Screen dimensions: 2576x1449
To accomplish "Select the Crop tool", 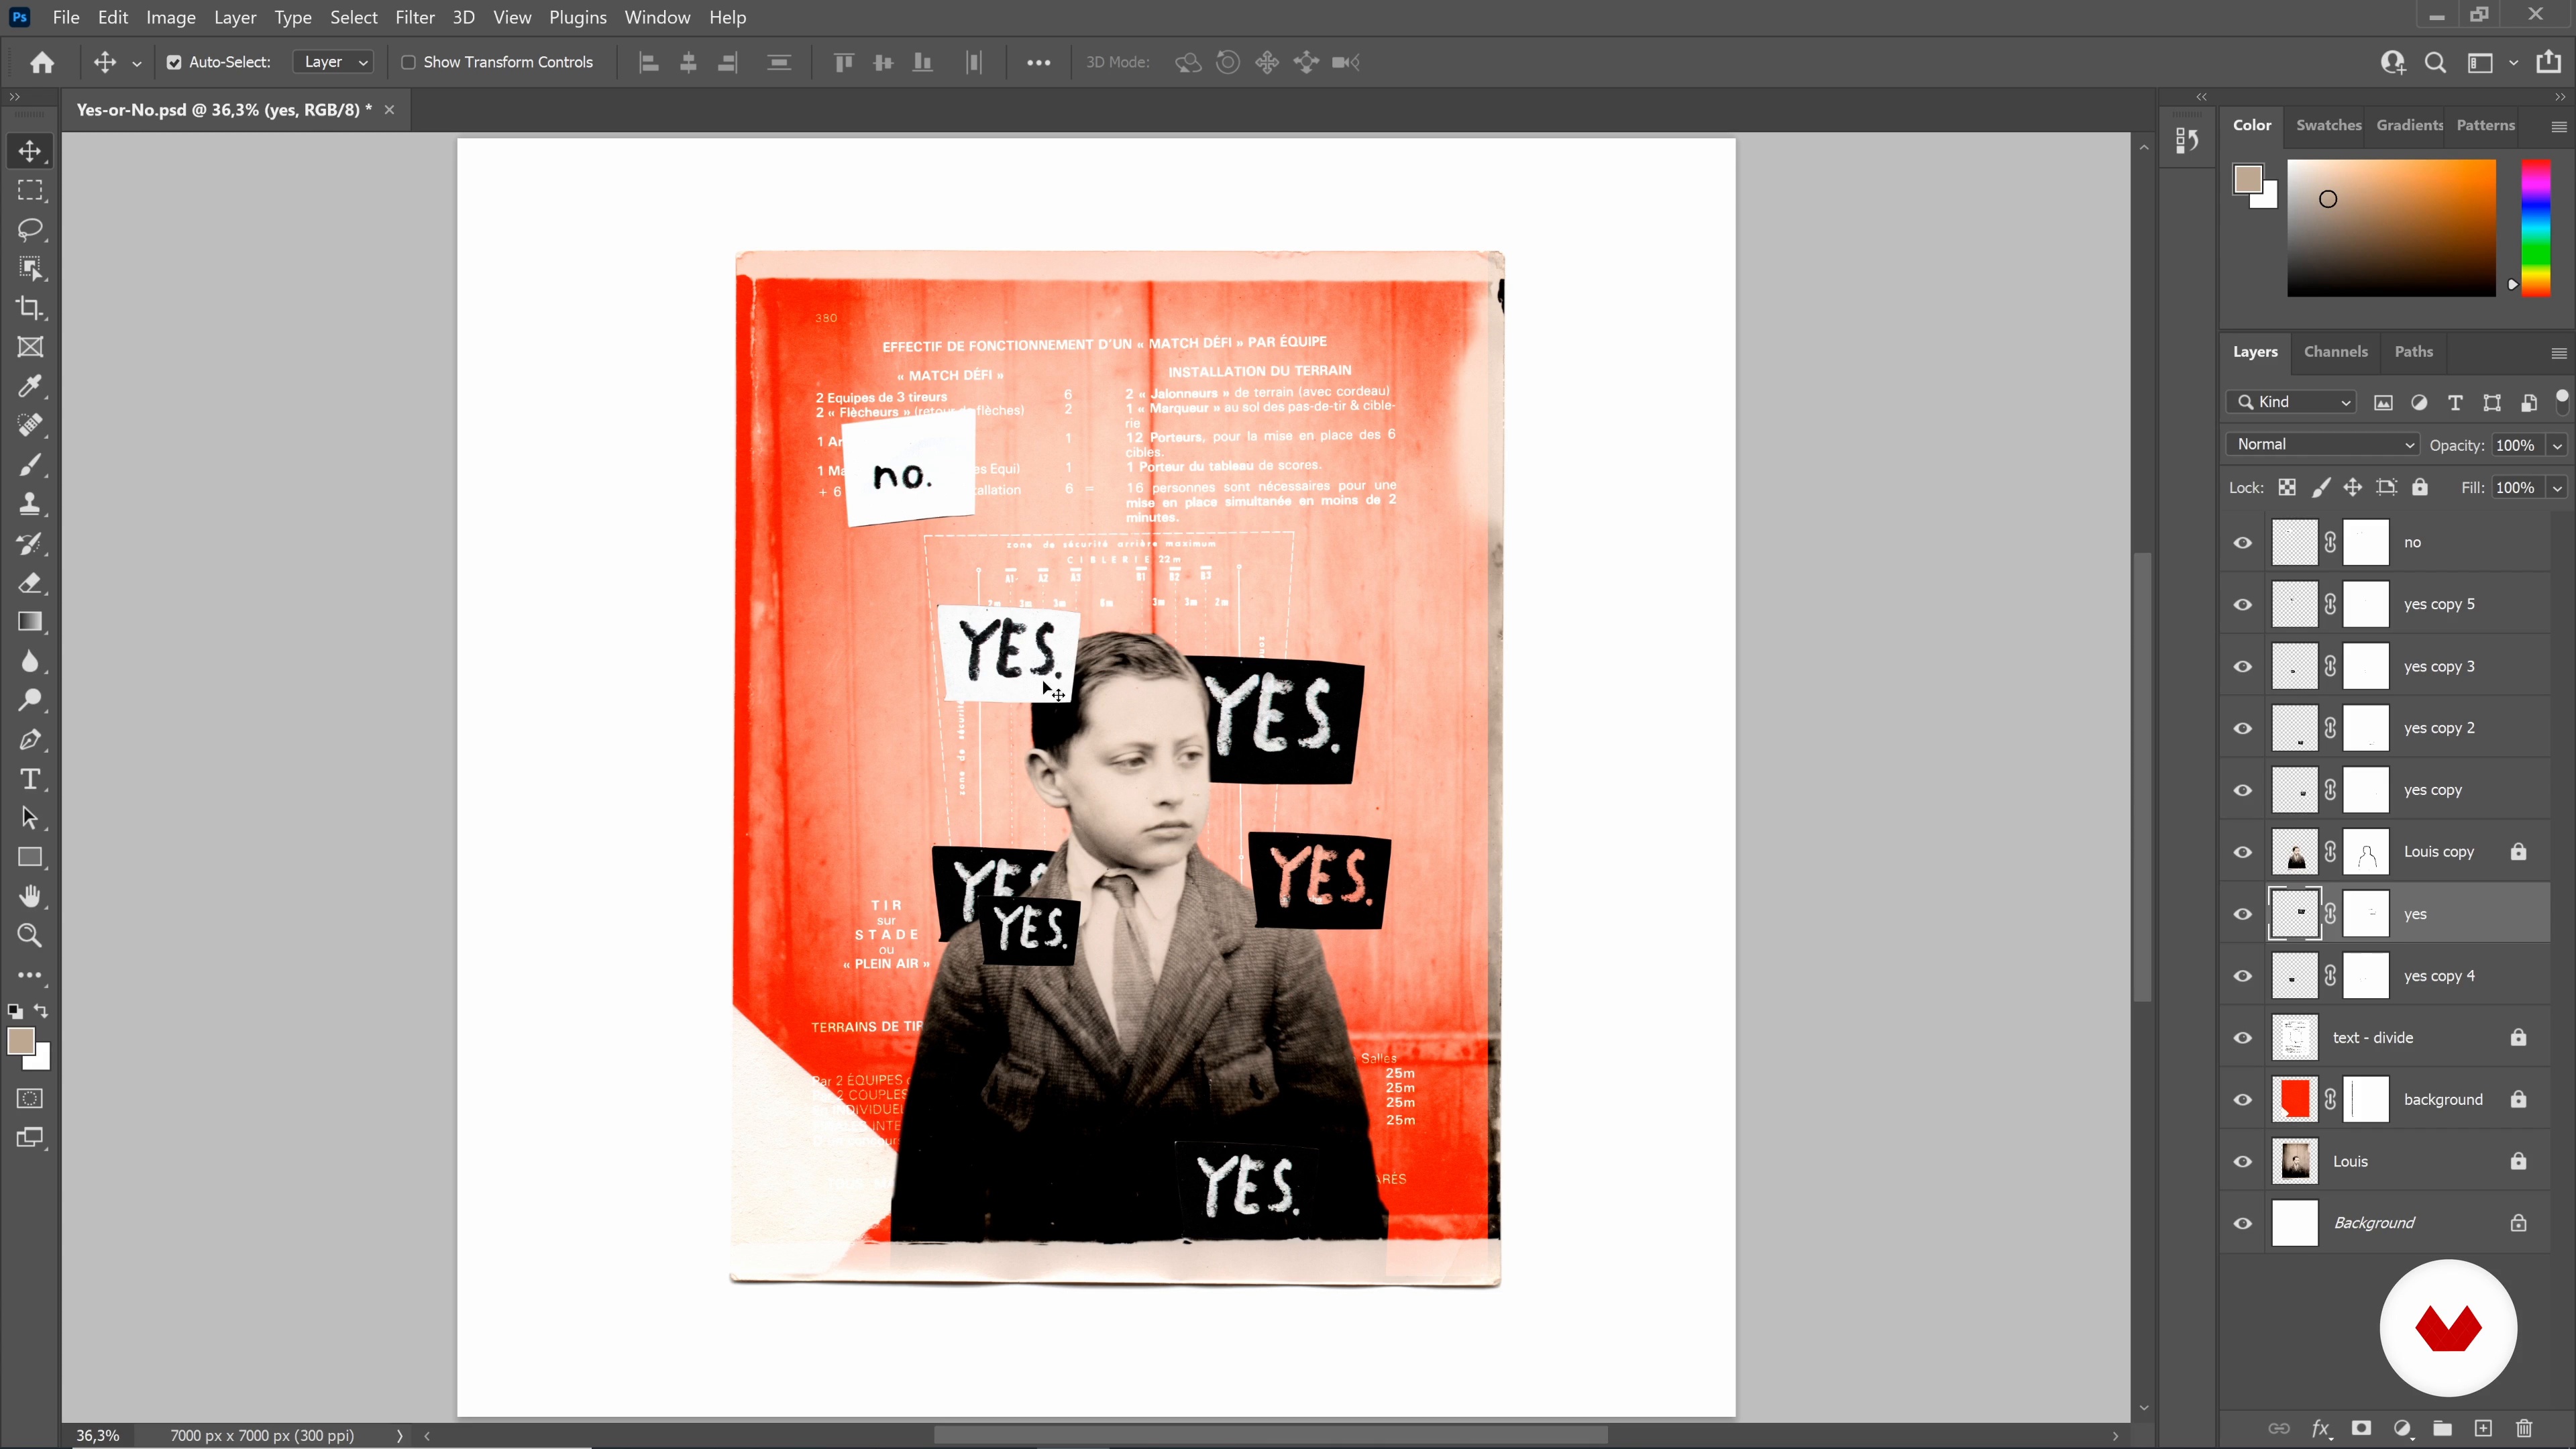I will pos(30,308).
